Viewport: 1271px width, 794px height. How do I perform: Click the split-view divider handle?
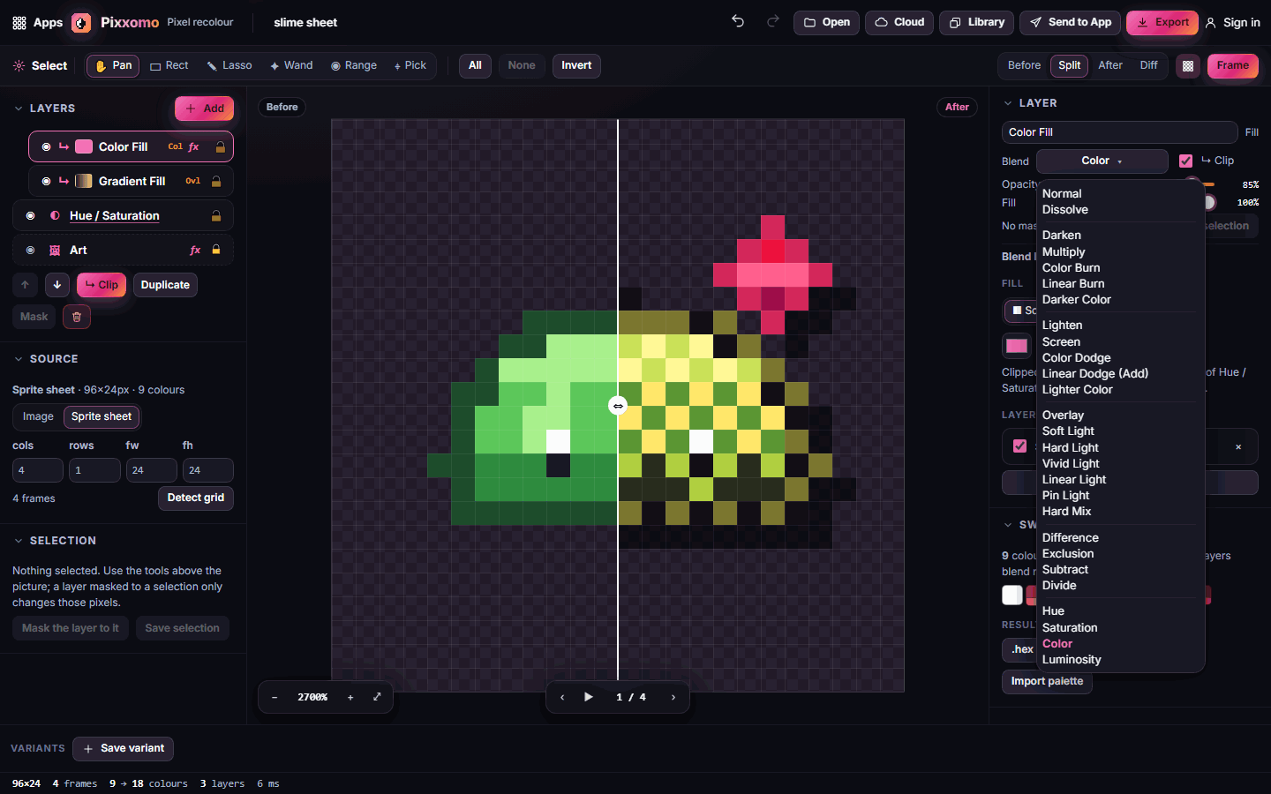(618, 406)
